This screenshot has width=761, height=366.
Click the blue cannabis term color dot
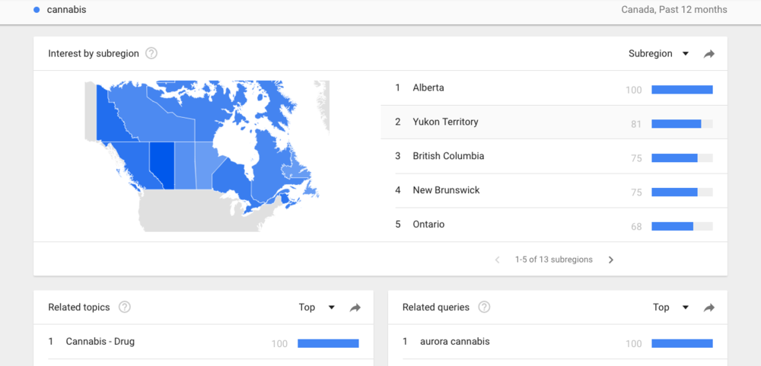click(x=37, y=10)
